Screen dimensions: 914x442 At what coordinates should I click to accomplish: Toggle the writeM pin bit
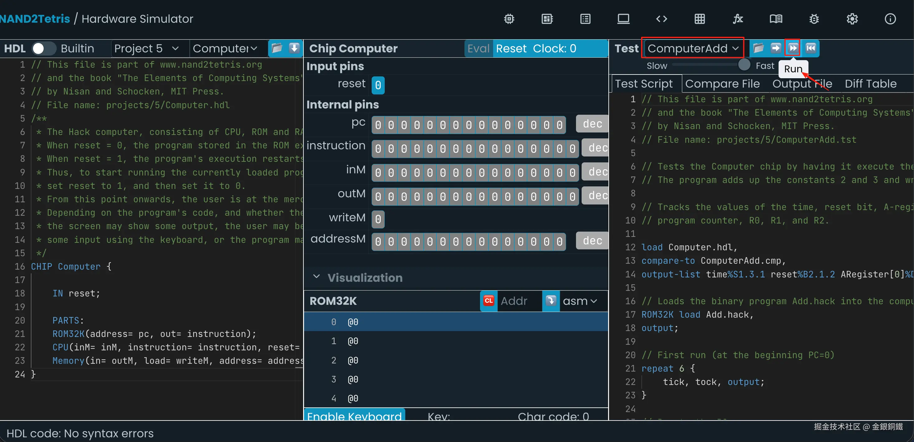tap(378, 219)
